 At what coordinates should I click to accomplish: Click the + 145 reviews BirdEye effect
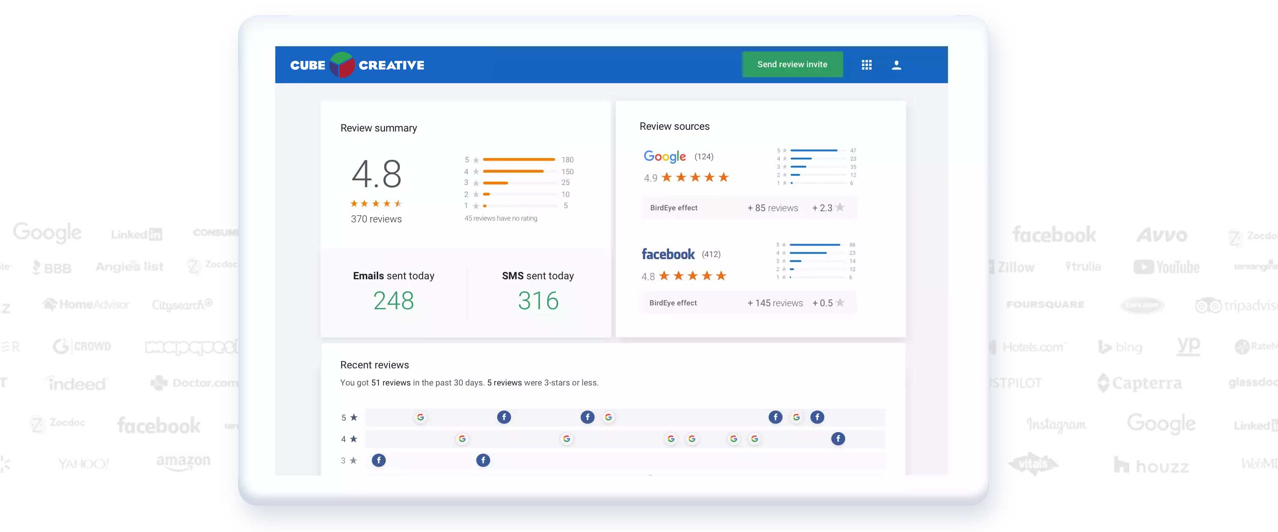(x=774, y=303)
